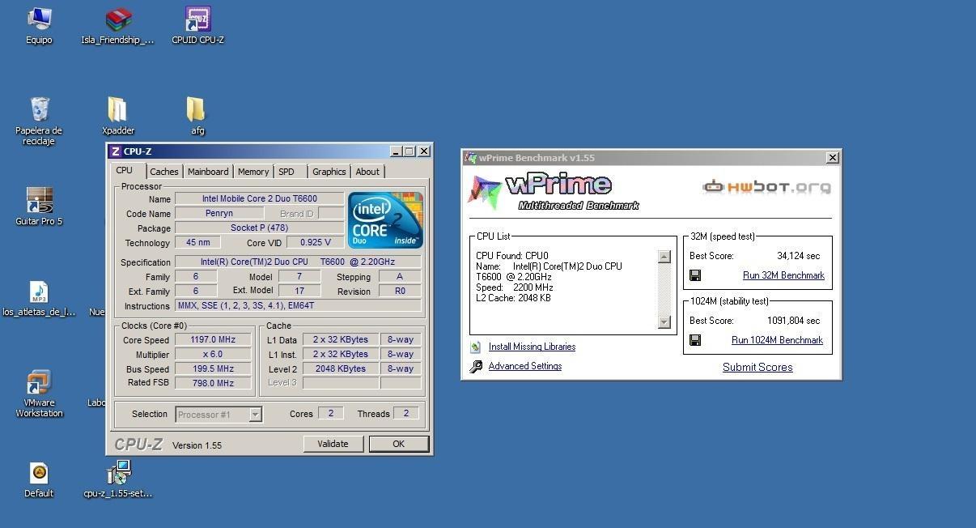Click the Technology value 45 nm
The height and width of the screenshot is (528, 976).
(197, 243)
